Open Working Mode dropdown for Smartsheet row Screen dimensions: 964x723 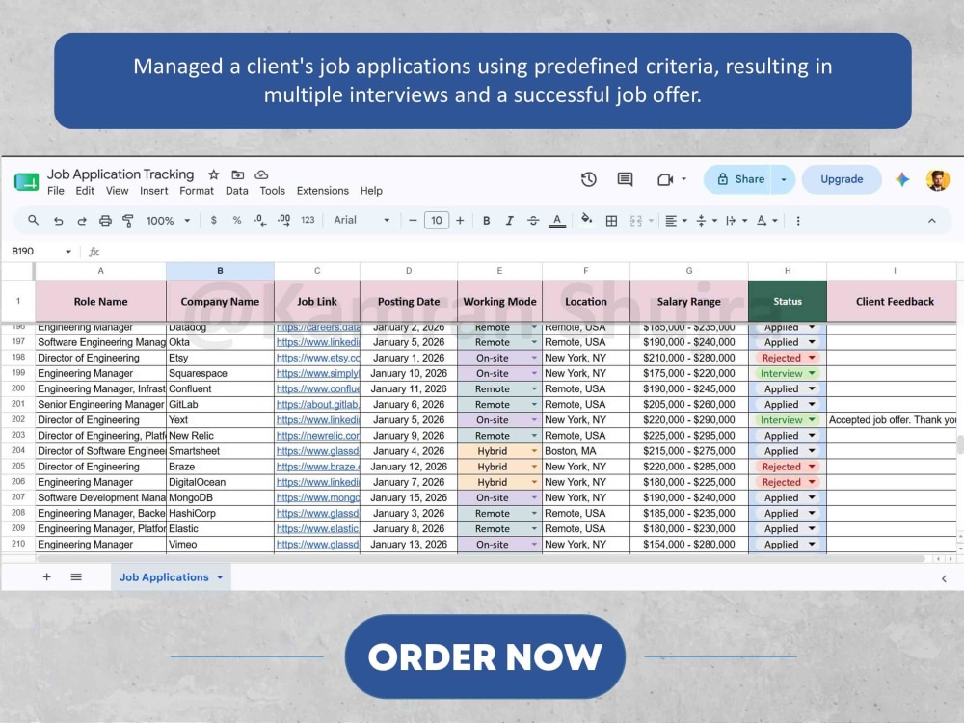pos(534,451)
